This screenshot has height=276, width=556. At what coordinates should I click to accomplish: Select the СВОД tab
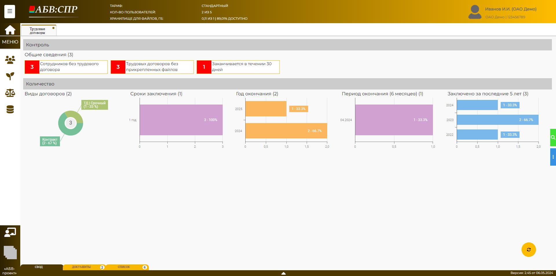[39, 267]
